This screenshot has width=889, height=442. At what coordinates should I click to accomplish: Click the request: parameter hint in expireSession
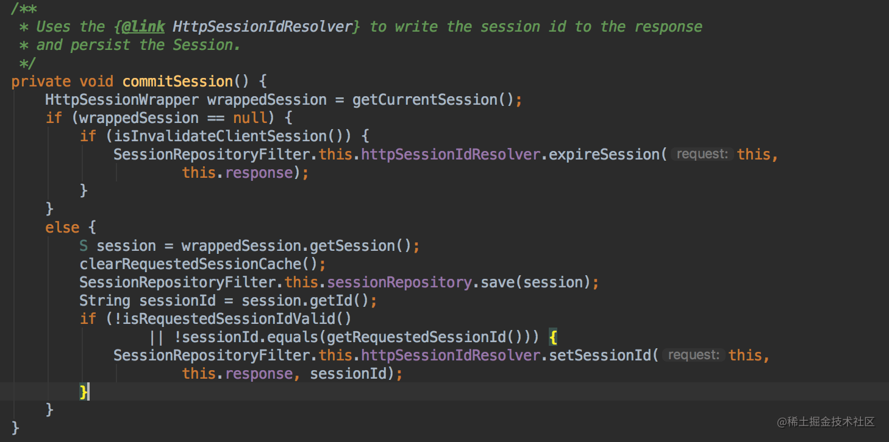pos(702,155)
